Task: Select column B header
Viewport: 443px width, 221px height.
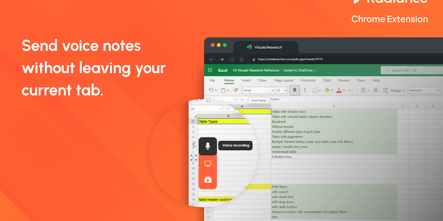Action: pos(334,107)
